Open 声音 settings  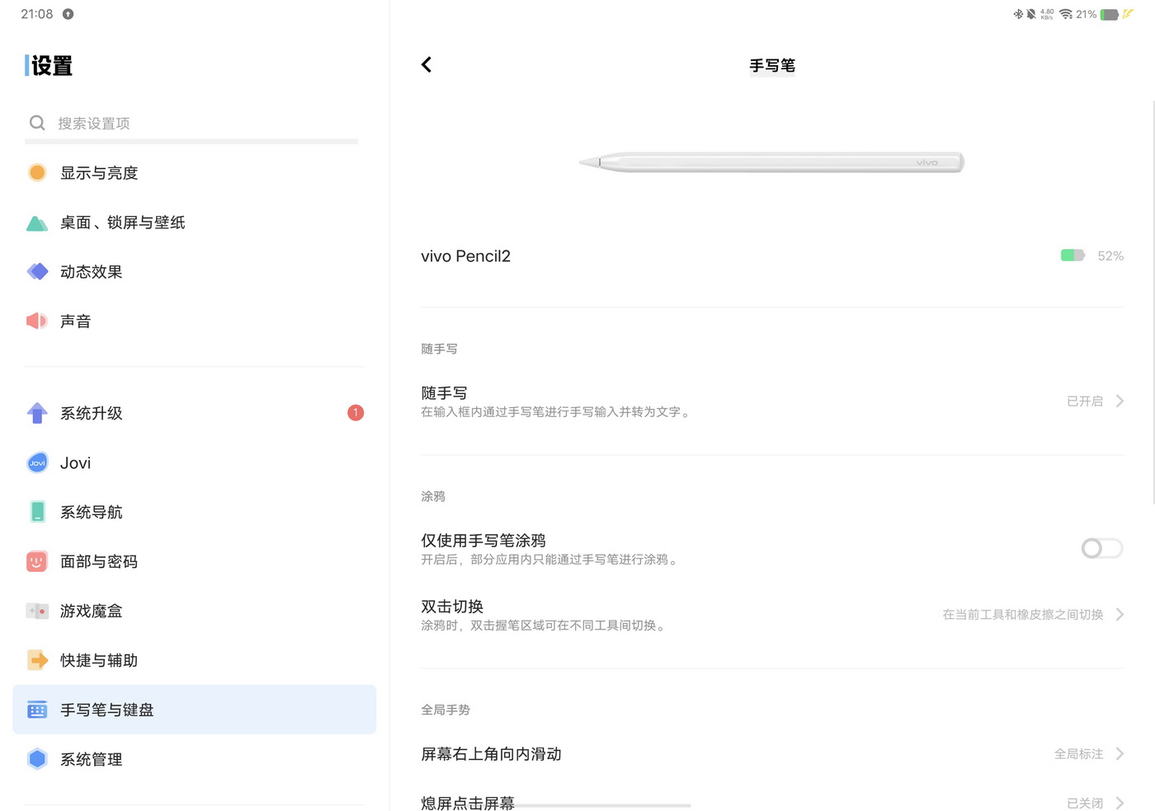tap(194, 321)
